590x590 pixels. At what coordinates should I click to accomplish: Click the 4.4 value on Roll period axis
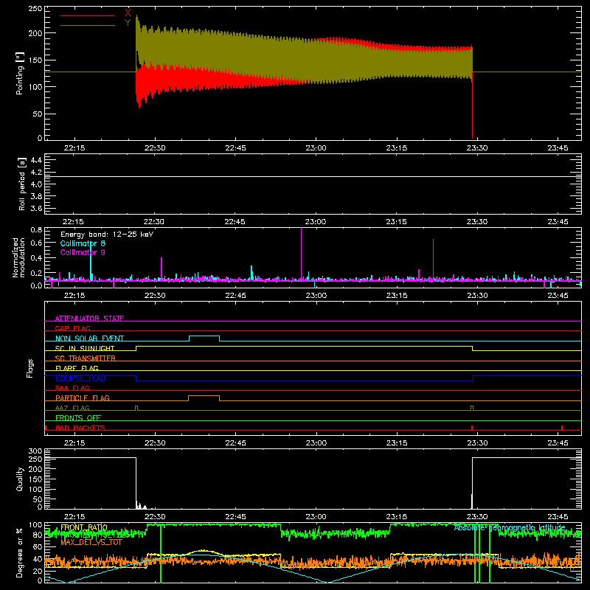pos(36,160)
